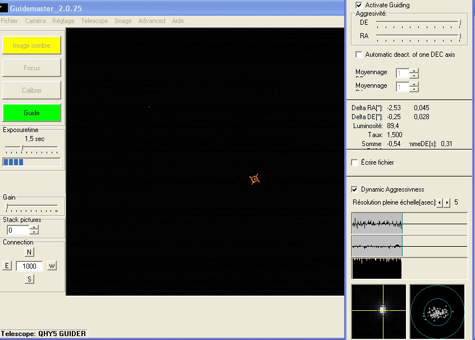Open the Advanced menu
This screenshot has height=340, width=475.
click(x=152, y=21)
